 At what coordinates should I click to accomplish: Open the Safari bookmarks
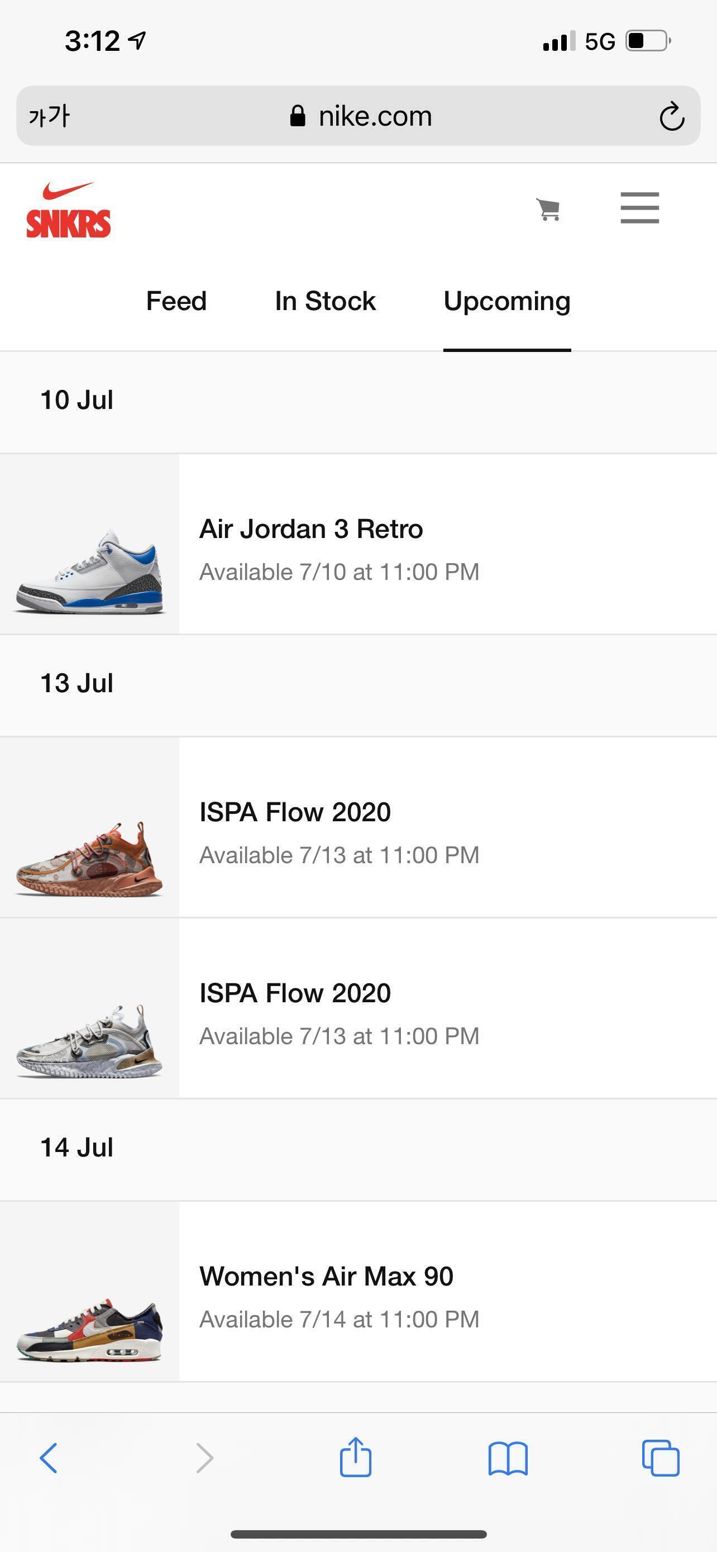[x=508, y=1458]
